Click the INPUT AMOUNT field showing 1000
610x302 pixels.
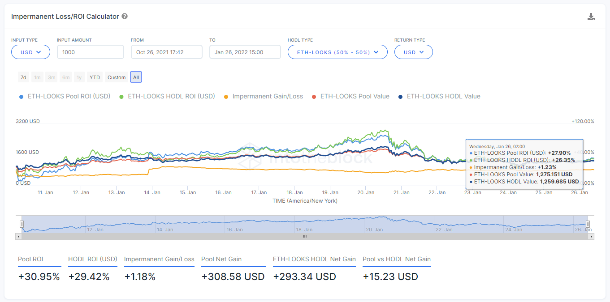click(90, 52)
